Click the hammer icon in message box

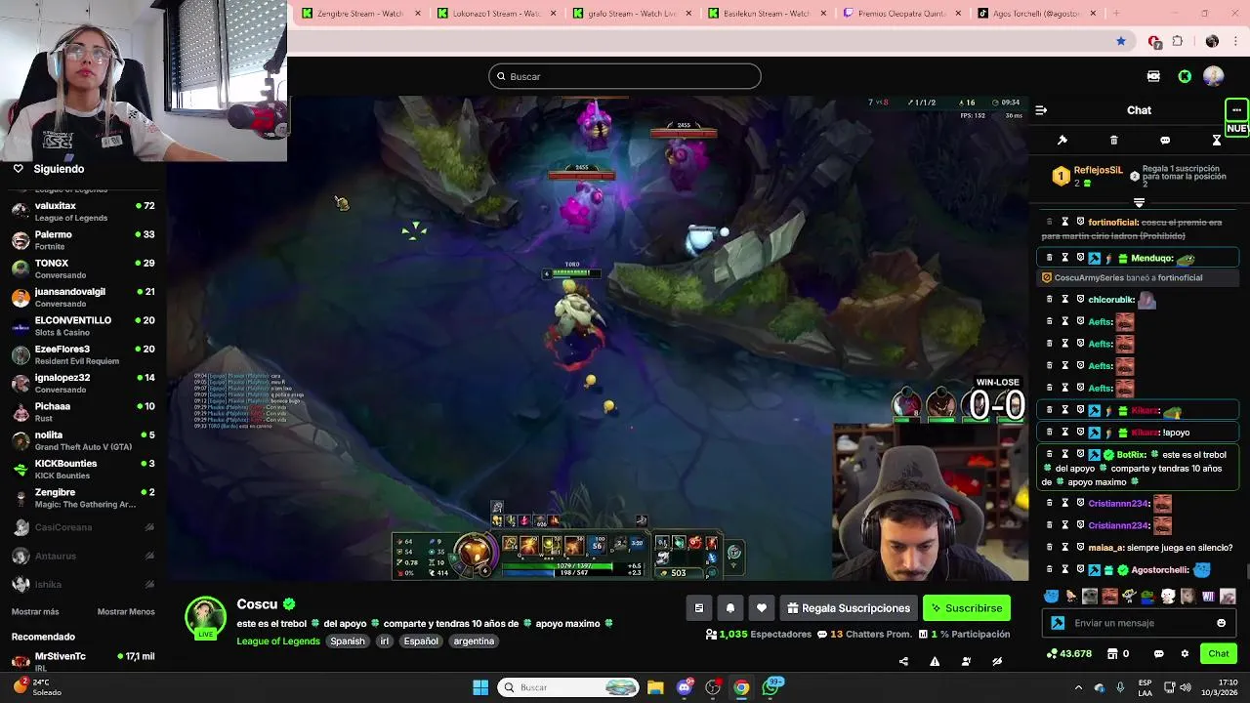tap(1058, 623)
